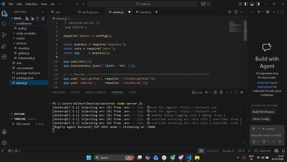Open remote window indicator in status bar

click(2, 151)
